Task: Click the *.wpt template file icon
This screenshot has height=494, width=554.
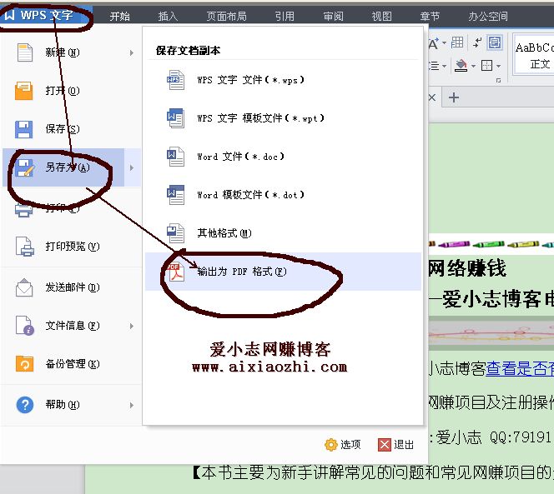Action: coord(175,118)
